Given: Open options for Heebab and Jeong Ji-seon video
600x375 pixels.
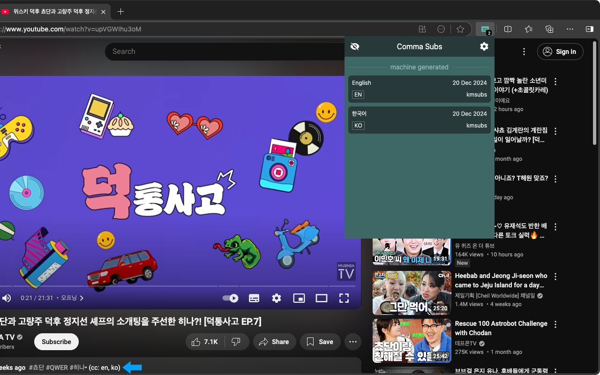Looking at the screenshot, I should [x=555, y=277].
